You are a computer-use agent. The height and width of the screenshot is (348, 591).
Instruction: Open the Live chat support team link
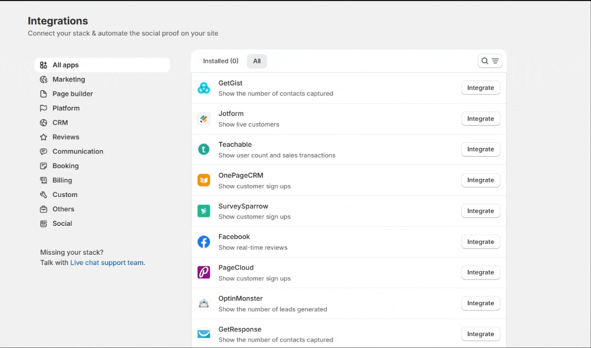pos(107,262)
